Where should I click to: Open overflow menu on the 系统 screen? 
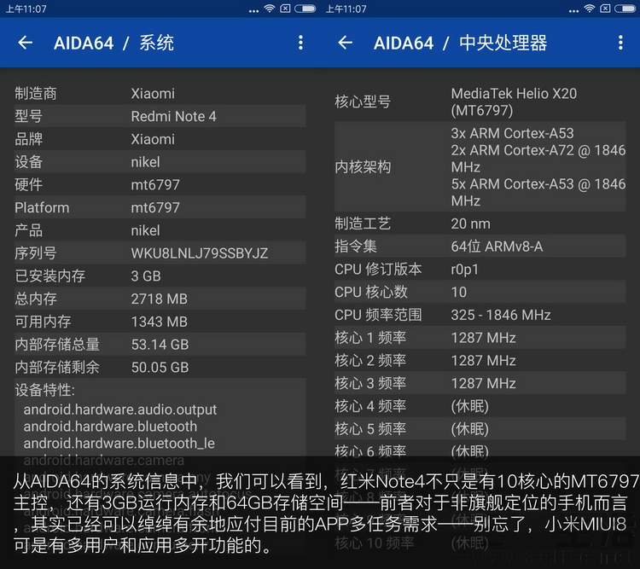coord(300,43)
